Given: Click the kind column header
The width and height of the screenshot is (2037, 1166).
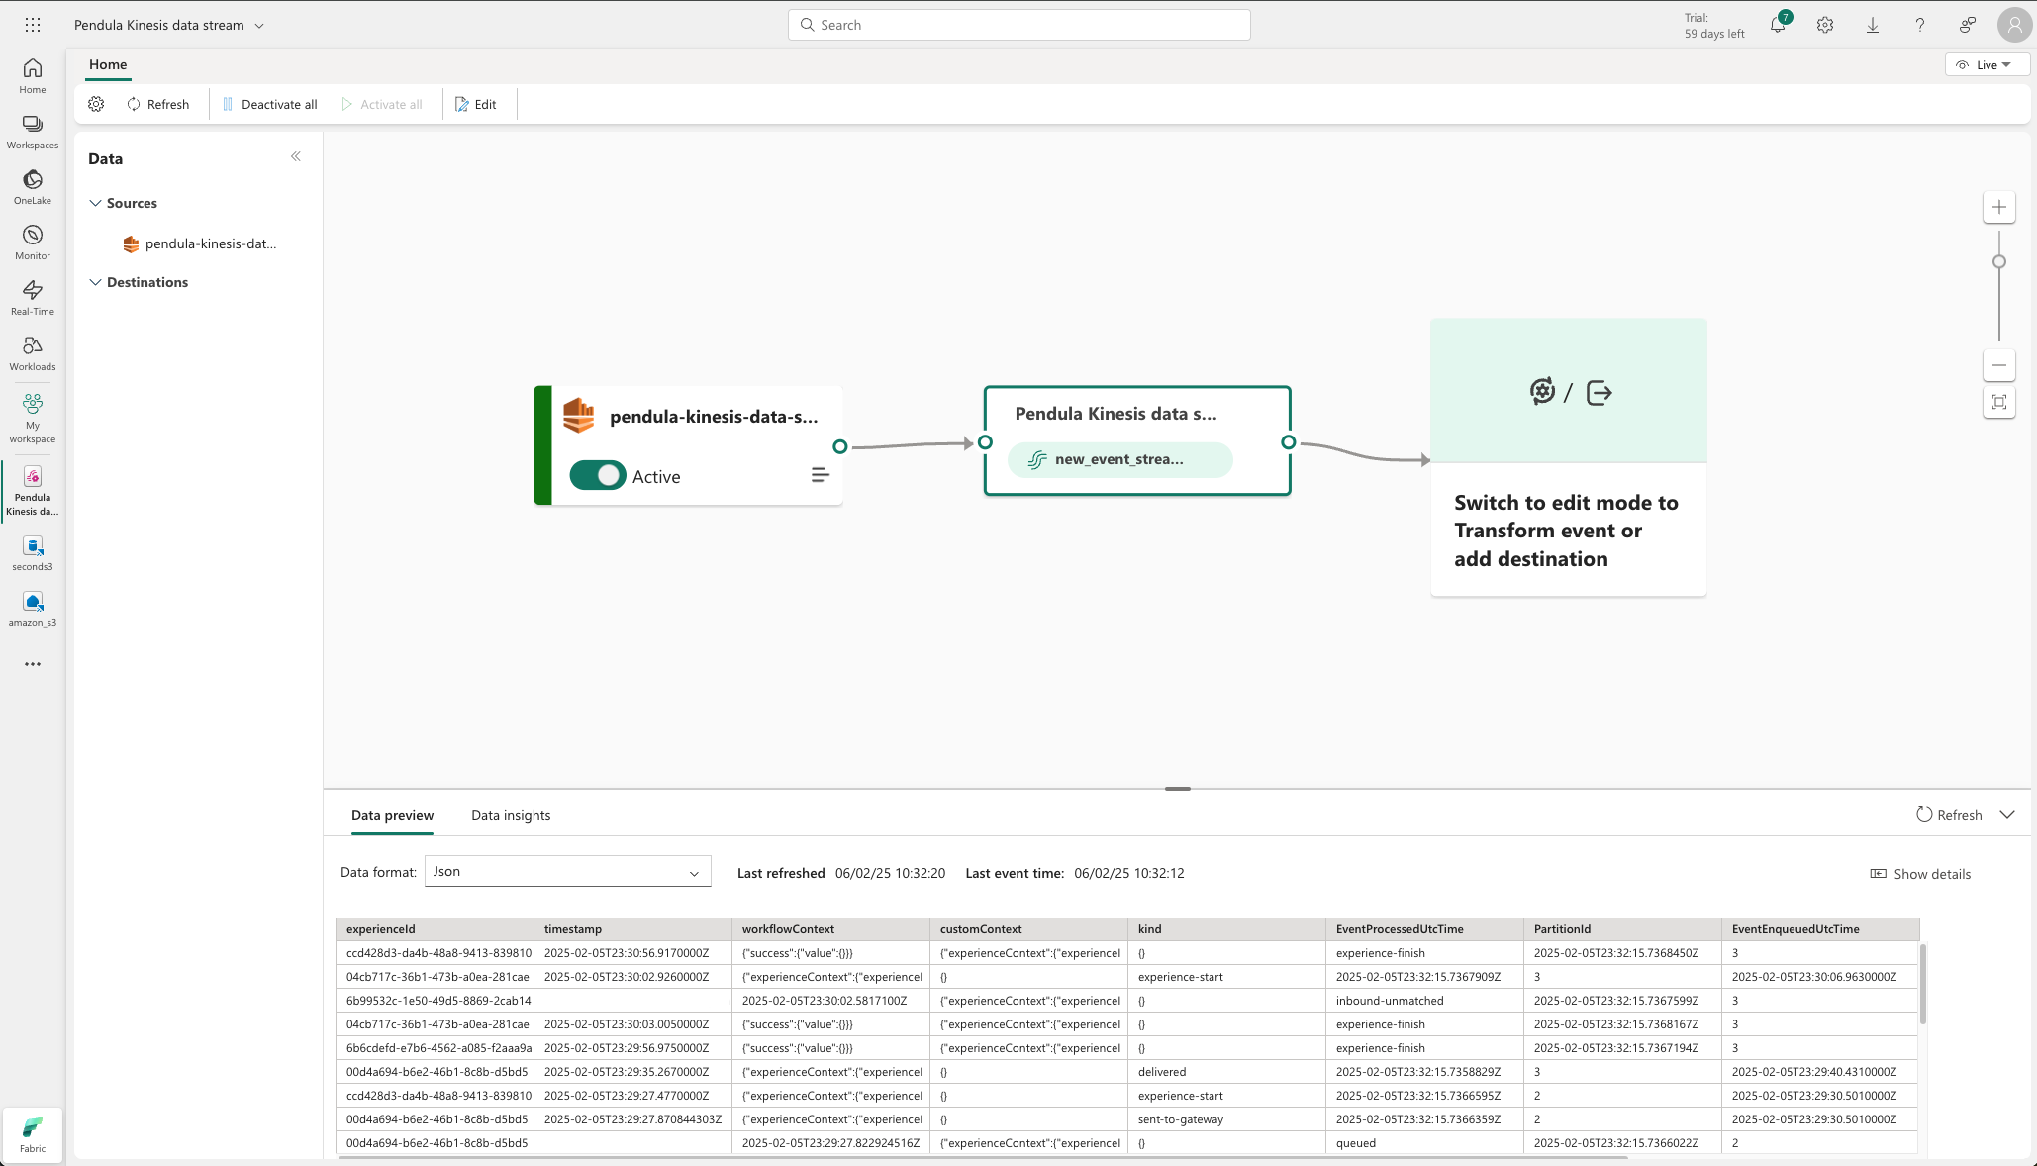Looking at the screenshot, I should pyautogui.click(x=1227, y=929).
